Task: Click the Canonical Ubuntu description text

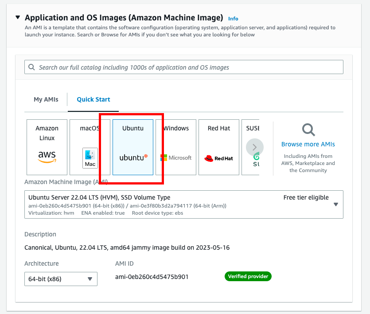Action: (x=127, y=247)
